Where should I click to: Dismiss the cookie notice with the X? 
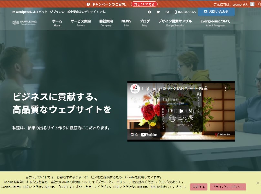(x=257, y=183)
